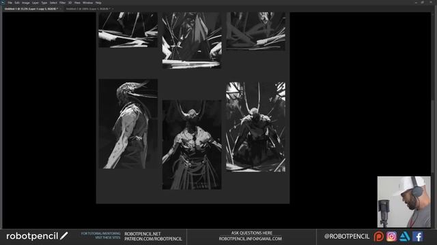Viewport: 437px width, 245px height.
Task: Open the File menu
Action: 10,3
